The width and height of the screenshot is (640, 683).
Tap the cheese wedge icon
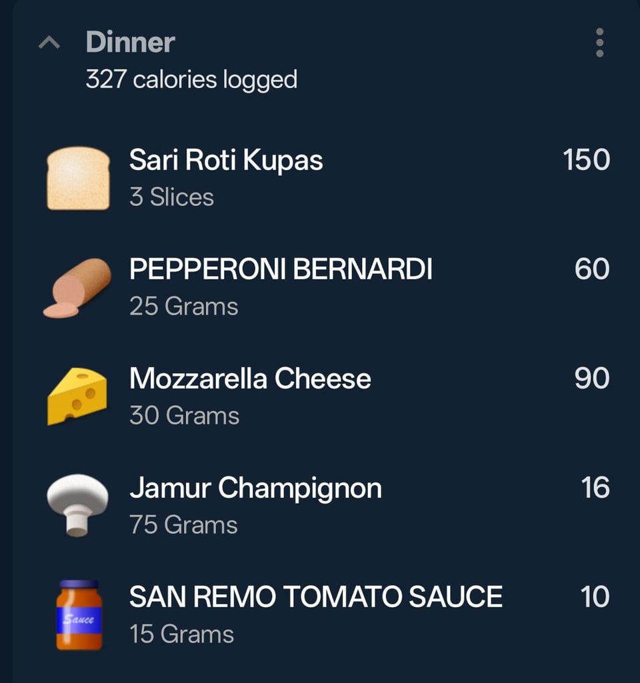pyautogui.click(x=78, y=396)
